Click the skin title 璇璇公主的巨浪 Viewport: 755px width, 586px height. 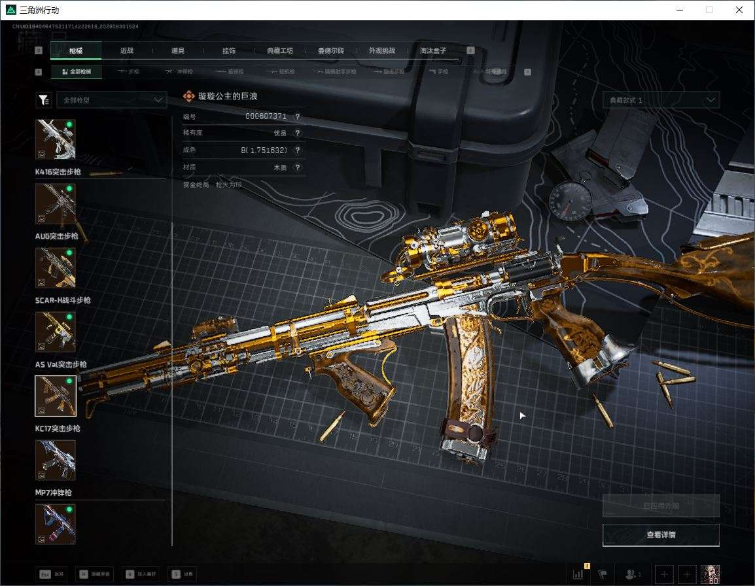(x=228, y=96)
